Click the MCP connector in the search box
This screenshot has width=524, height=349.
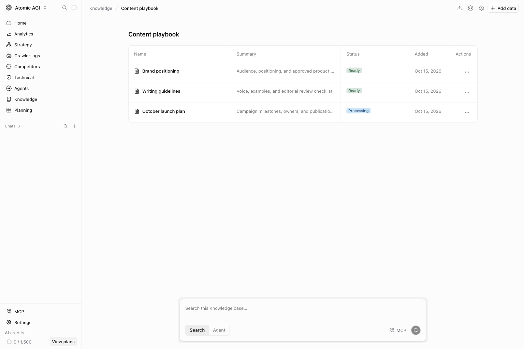click(398, 330)
